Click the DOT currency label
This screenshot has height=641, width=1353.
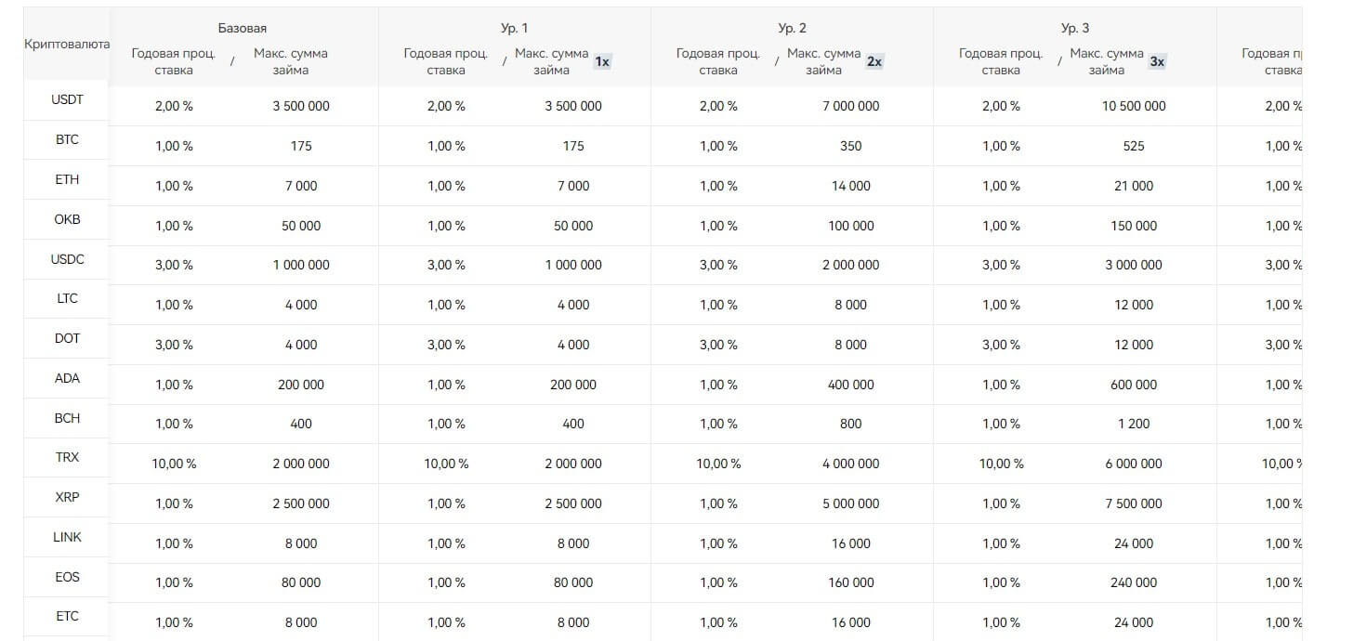click(67, 339)
